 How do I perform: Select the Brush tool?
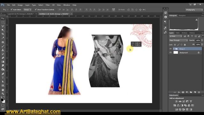coord(3,46)
